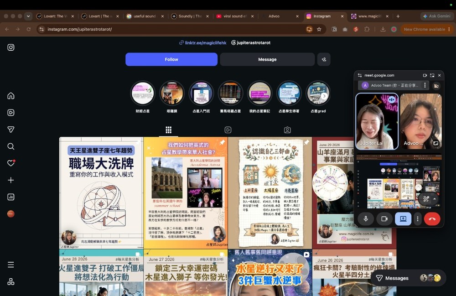Image resolution: width=456 pixels, height=296 pixels.
Task: Open the linktr.ee/magiclifehk link
Action: (x=205, y=43)
